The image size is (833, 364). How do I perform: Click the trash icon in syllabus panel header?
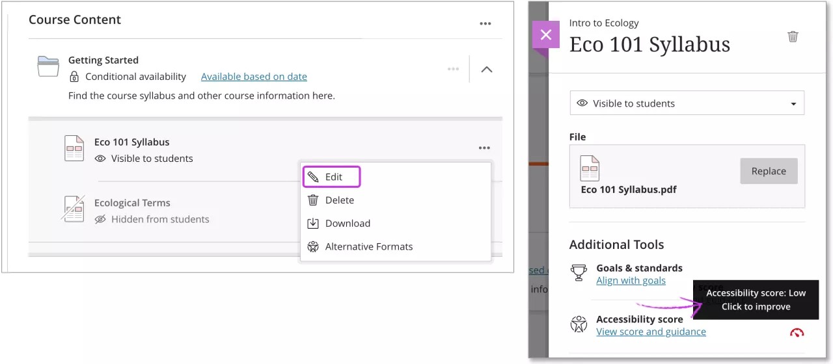tap(793, 37)
